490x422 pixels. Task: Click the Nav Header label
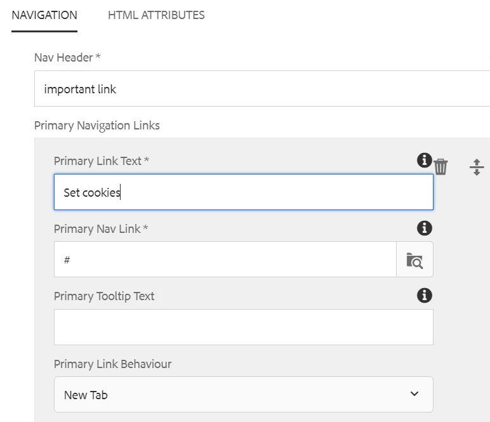tap(67, 58)
